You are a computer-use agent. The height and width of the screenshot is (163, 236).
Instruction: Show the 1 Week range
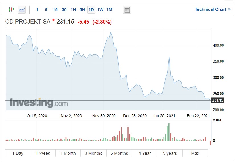click(x=43, y=153)
